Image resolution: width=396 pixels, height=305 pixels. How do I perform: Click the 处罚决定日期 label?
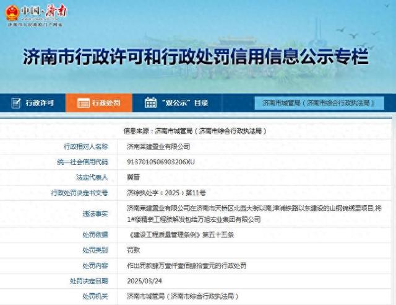click(x=89, y=281)
